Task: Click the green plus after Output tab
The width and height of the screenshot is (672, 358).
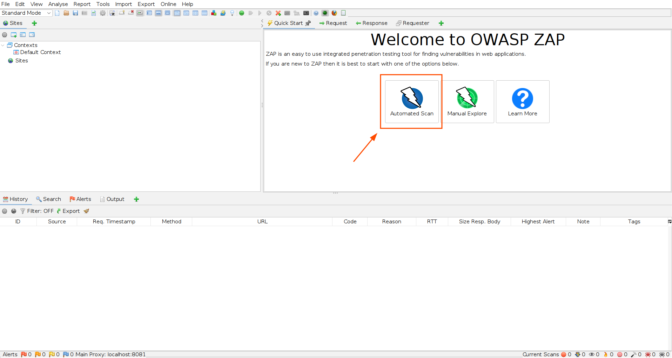Action: (136, 199)
